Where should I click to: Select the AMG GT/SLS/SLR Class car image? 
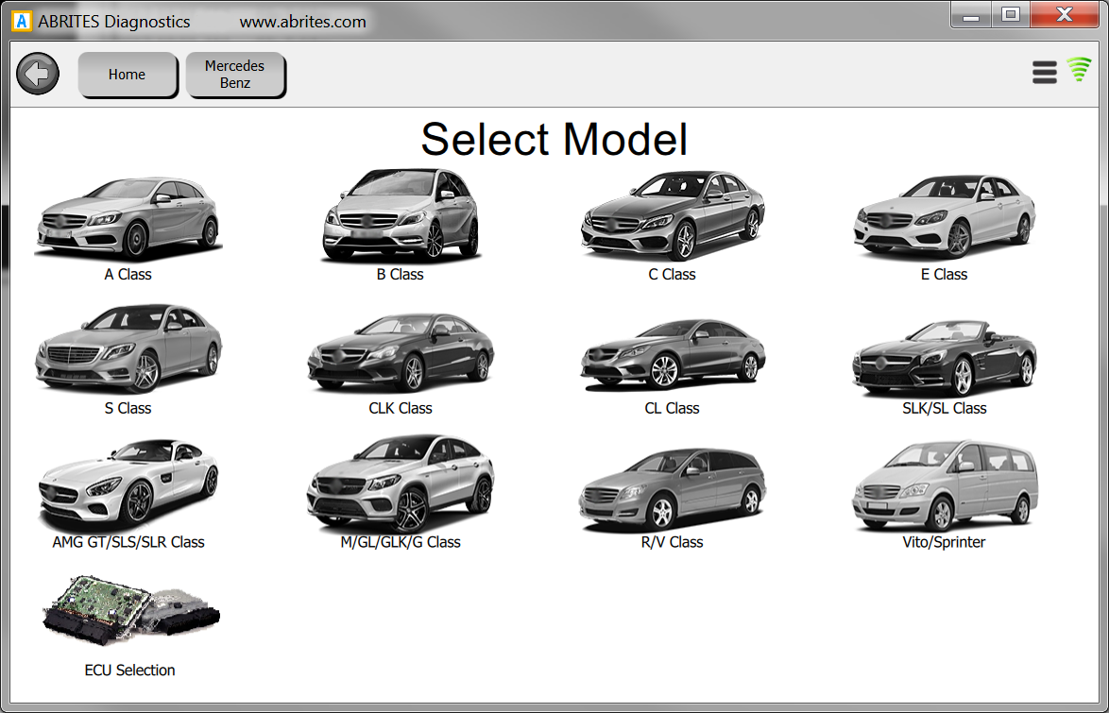(128, 485)
